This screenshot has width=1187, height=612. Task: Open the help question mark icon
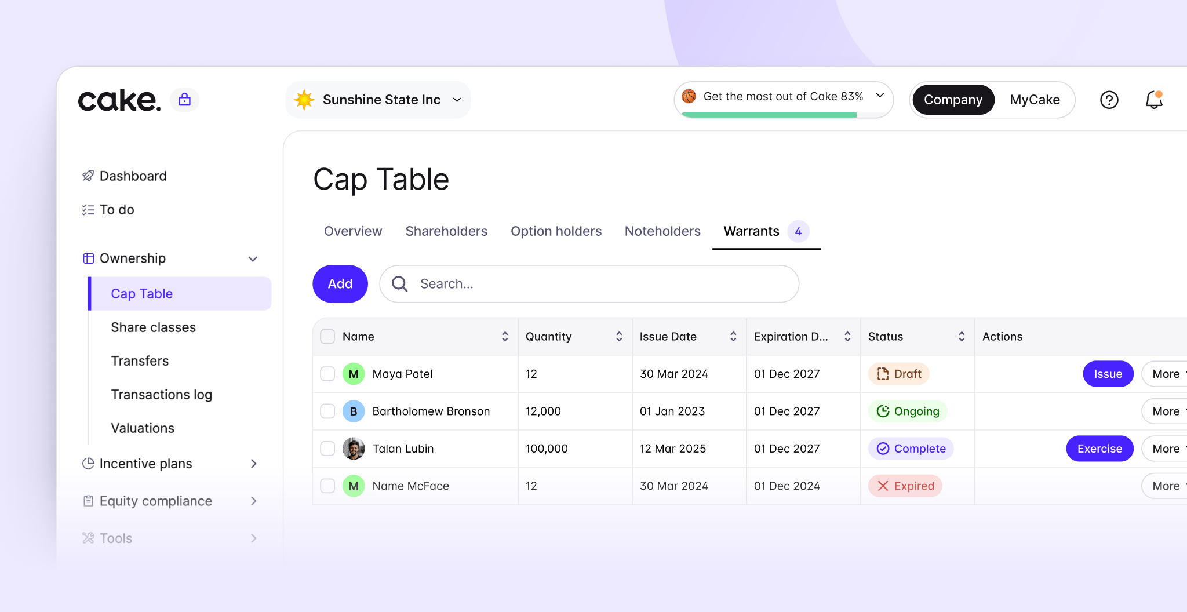point(1109,100)
